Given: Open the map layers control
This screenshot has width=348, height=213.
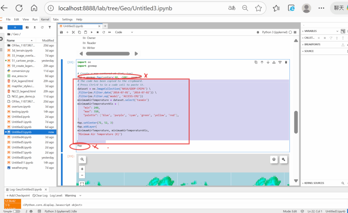Looking at the screenshot, I should click(274, 159).
